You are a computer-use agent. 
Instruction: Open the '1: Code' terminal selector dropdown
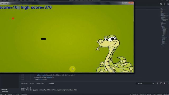click(145, 83)
